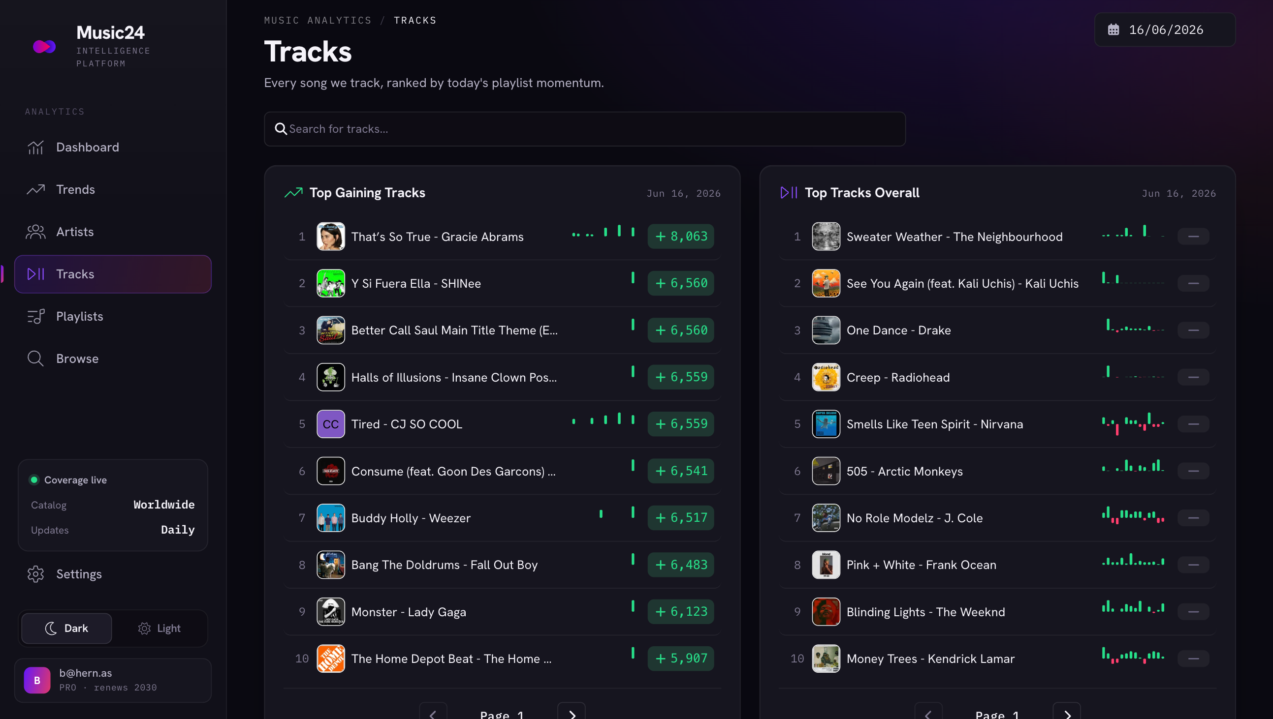Click the Top Gaining Tracks trend icon
Viewport: 1273px width, 719px height.
coord(293,193)
